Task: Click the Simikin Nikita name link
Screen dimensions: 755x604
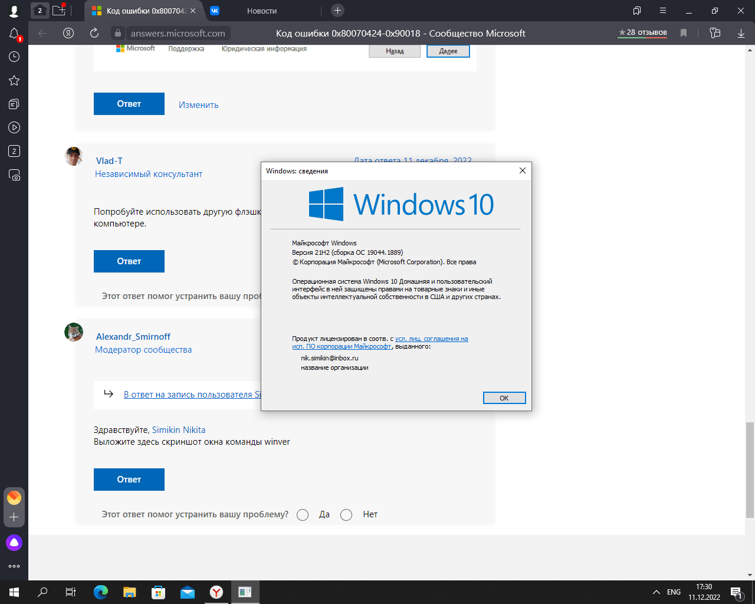Action: point(179,430)
